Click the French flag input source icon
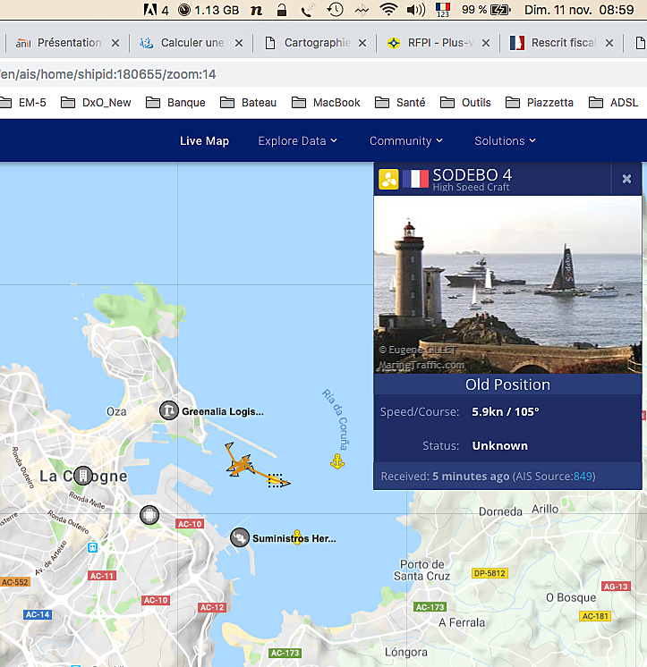This screenshot has height=667, width=647. pyautogui.click(x=443, y=9)
